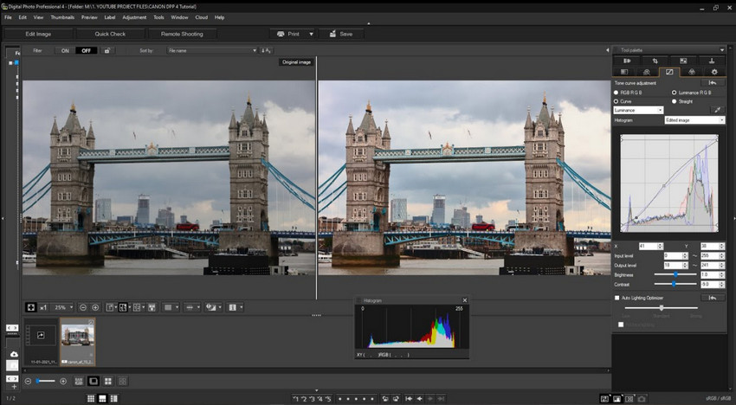736x405 pixels.
Task: Open the Tool palette options arrow
Action: click(x=721, y=50)
